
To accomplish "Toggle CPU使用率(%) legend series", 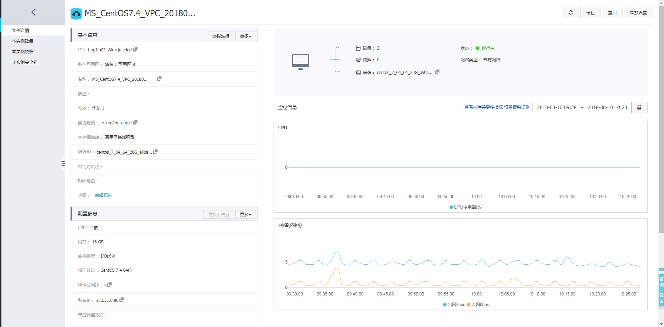I will click(x=466, y=207).
